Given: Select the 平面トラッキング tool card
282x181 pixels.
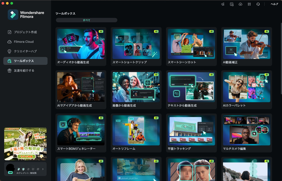Looking at the screenshot, I should click(x=191, y=131).
